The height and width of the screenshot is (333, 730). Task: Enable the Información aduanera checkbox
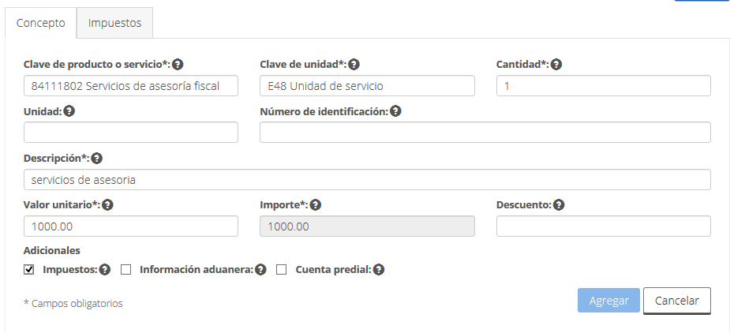125,270
